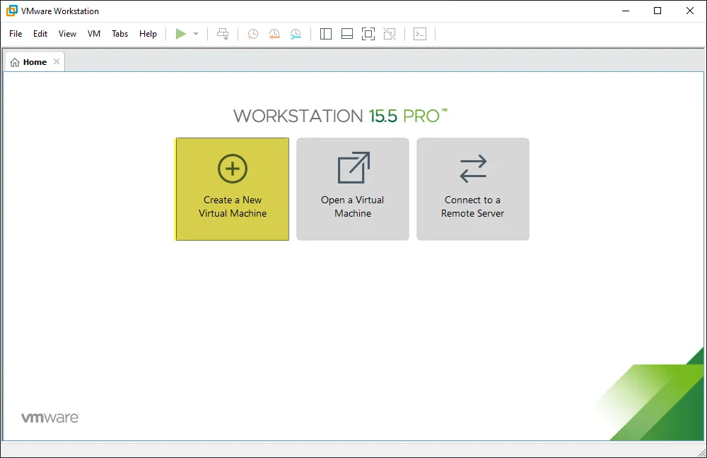Open the View menu

coord(67,34)
